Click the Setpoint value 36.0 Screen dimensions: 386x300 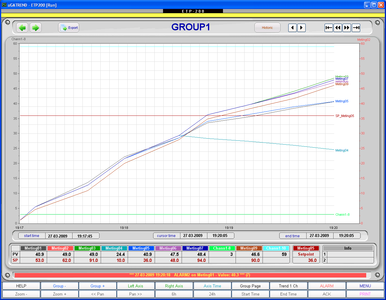click(306, 260)
